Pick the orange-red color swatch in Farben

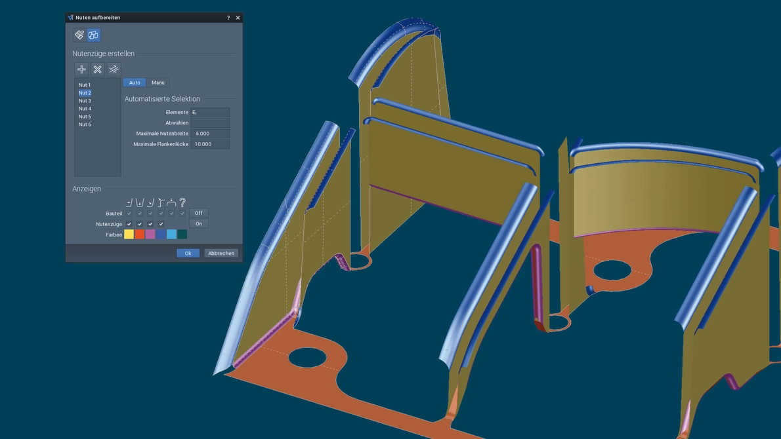(x=139, y=235)
